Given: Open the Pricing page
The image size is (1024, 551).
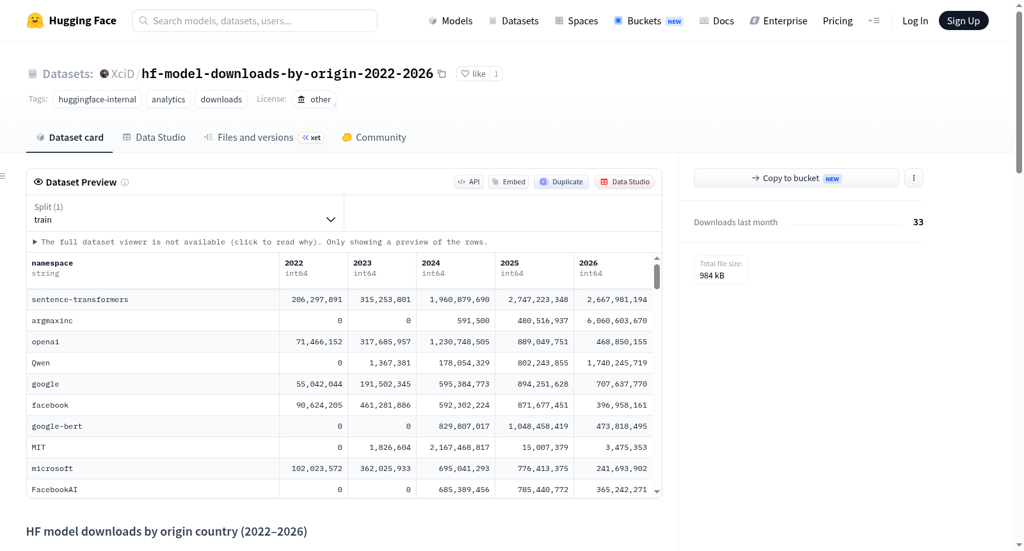Looking at the screenshot, I should coord(838,20).
